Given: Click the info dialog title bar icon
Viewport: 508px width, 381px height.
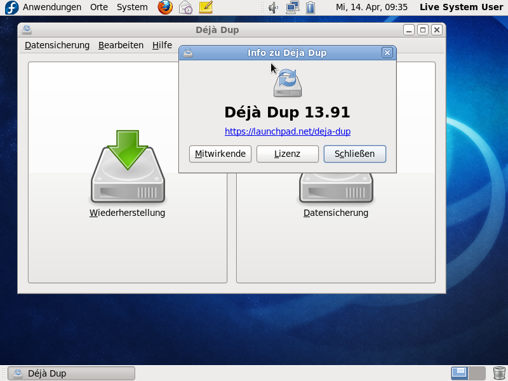Looking at the screenshot, I should pos(188,53).
